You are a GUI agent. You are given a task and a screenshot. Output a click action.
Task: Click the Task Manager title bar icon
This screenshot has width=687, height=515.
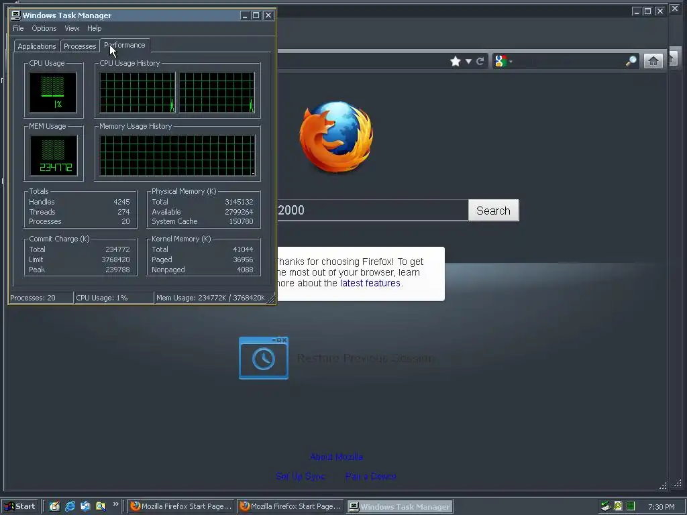click(x=16, y=15)
